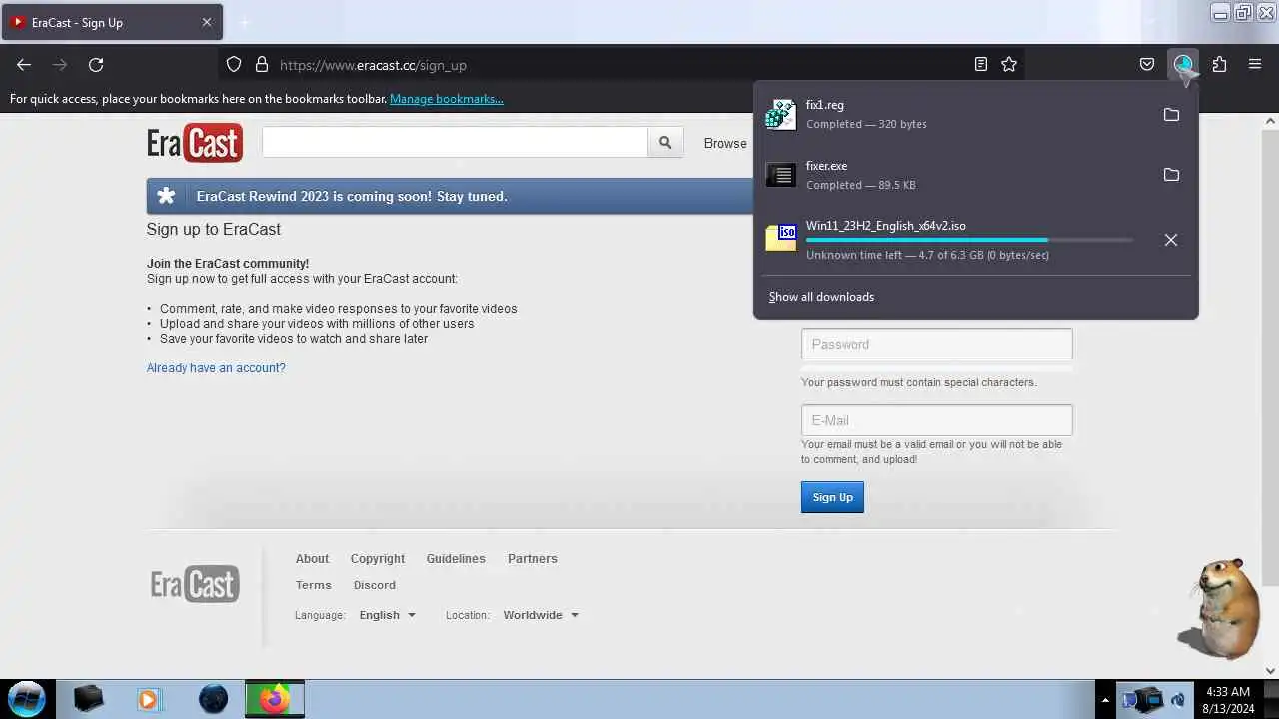Screen dimensions: 1279x719
Task: Open the clock showing 4:33 AM
Action: coord(1228,699)
